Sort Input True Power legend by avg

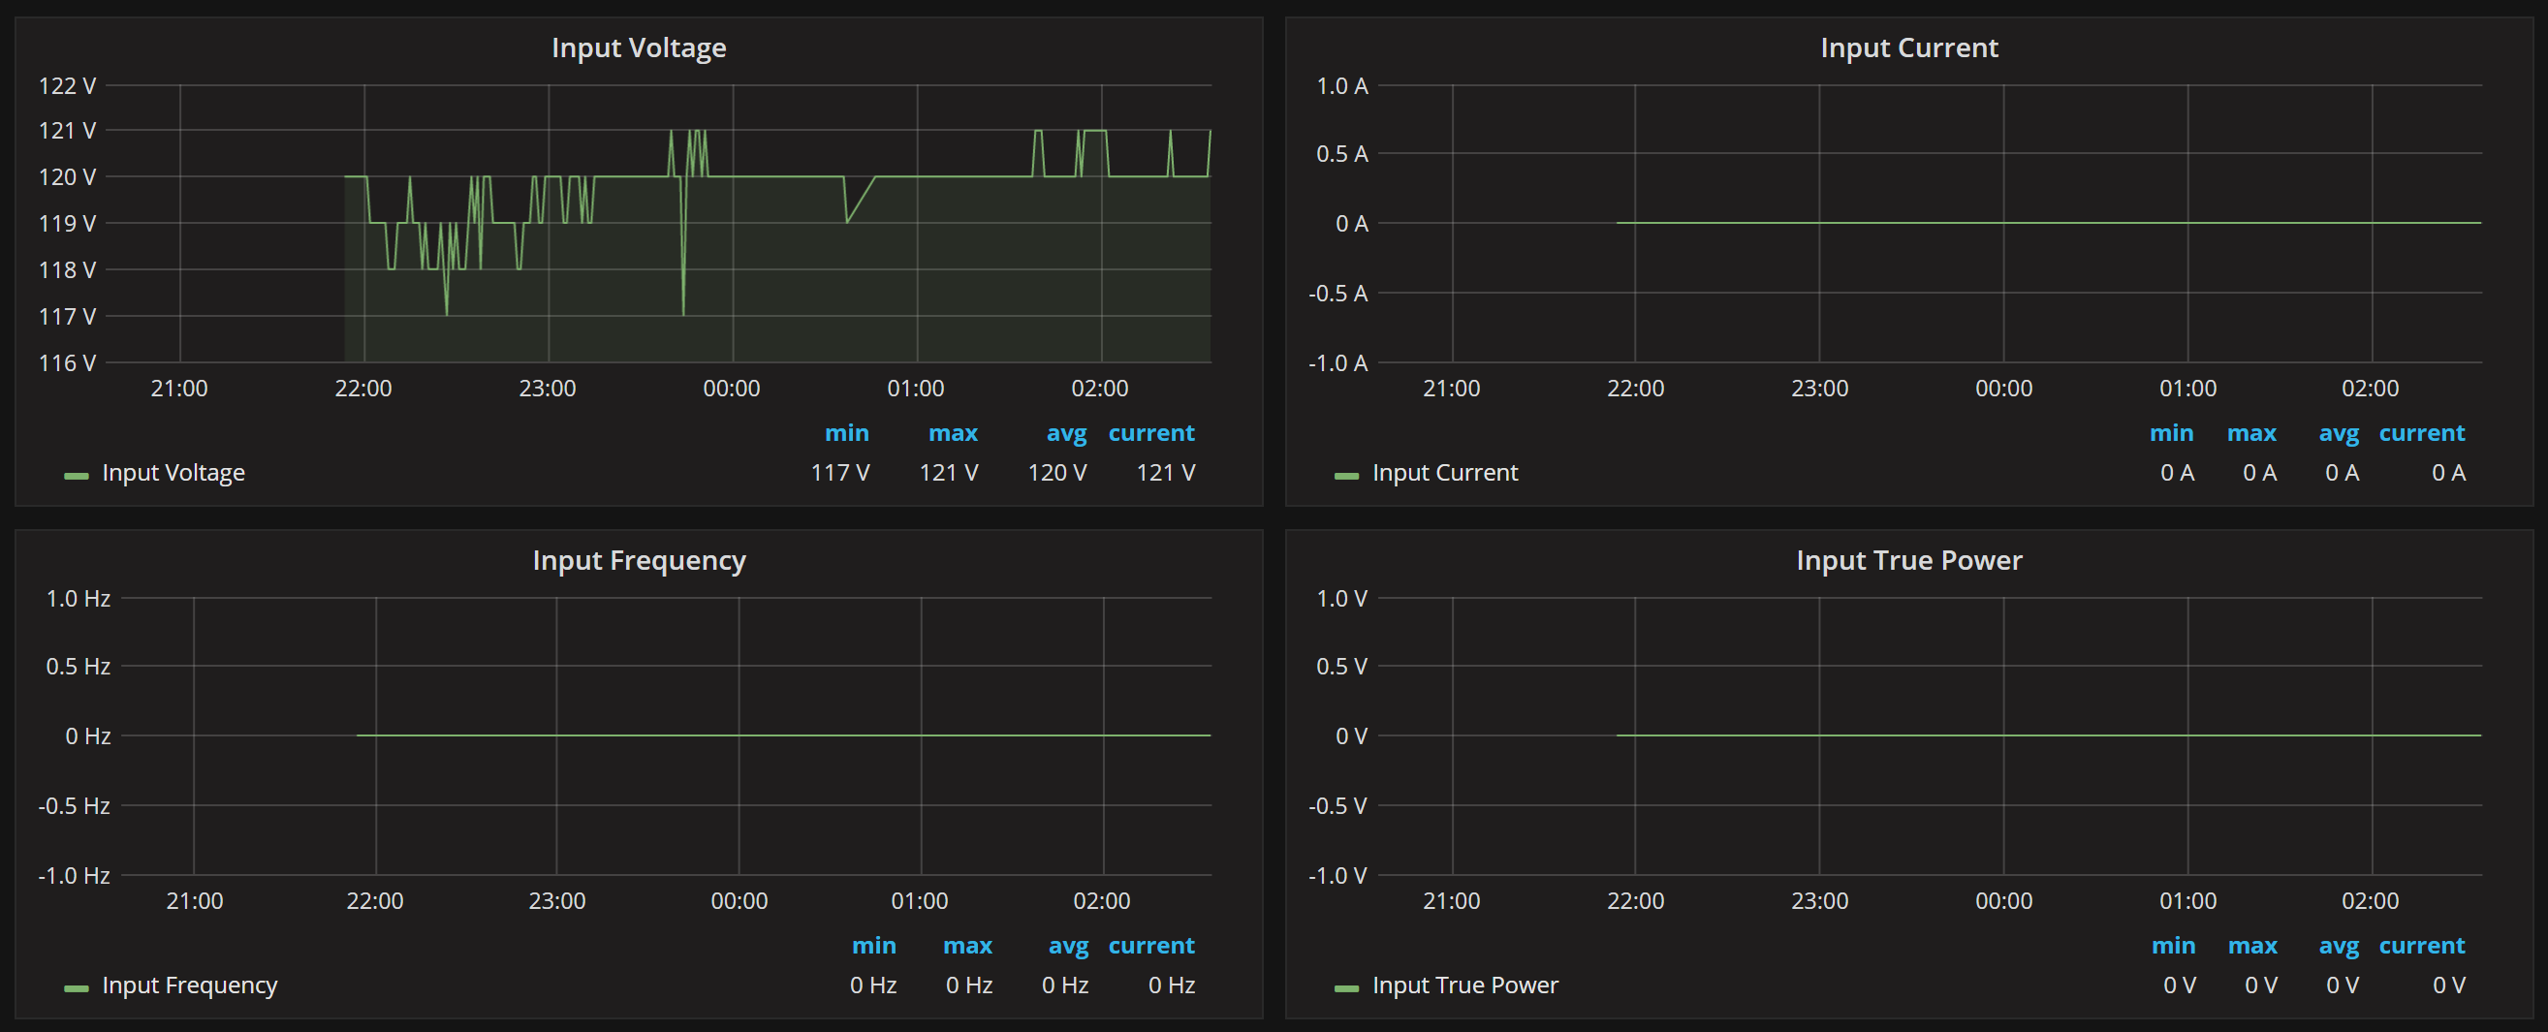(x=2339, y=946)
